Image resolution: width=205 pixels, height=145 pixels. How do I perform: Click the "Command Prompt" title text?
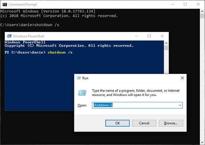(22, 4)
